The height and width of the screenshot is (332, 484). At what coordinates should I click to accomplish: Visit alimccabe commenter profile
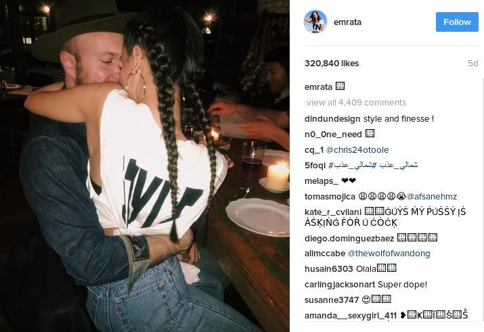(325, 254)
